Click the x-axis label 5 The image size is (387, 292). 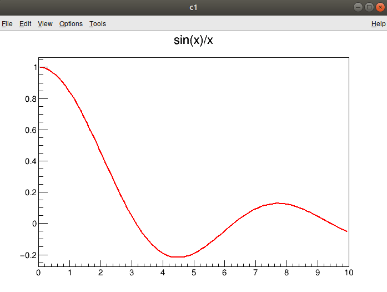(x=194, y=273)
